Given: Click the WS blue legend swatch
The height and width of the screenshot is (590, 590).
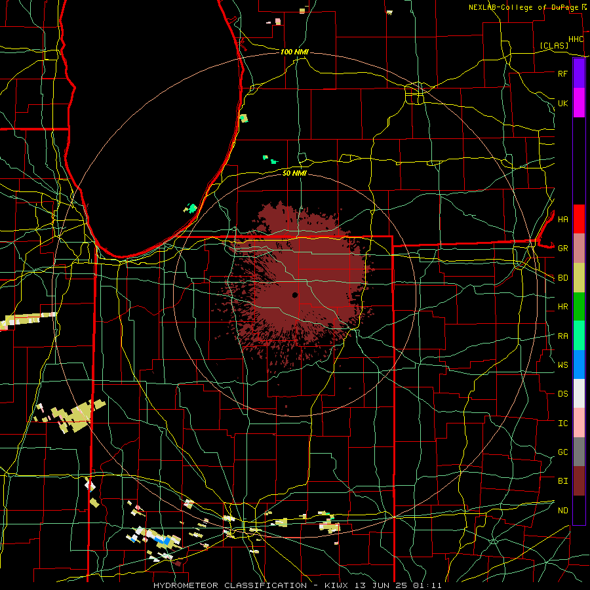Looking at the screenshot, I should tap(579, 364).
